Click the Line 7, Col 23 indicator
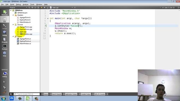The image size is (180, 101). [169, 8]
